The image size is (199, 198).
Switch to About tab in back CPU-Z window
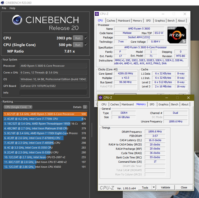pos(181,21)
